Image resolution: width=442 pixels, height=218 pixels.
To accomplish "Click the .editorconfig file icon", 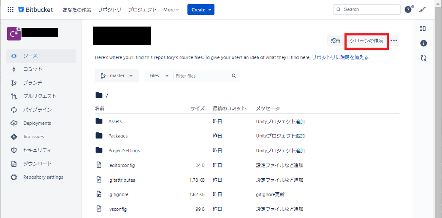I will click(x=99, y=165).
